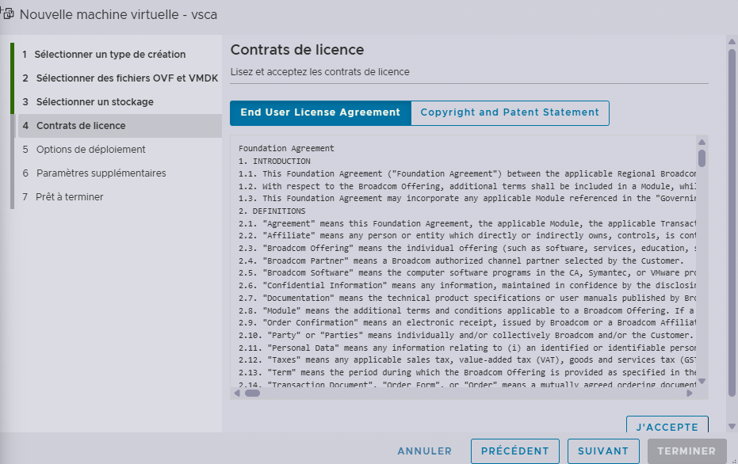Click license text scroll up arrow
The width and height of the screenshot is (738, 464).
tap(702, 142)
